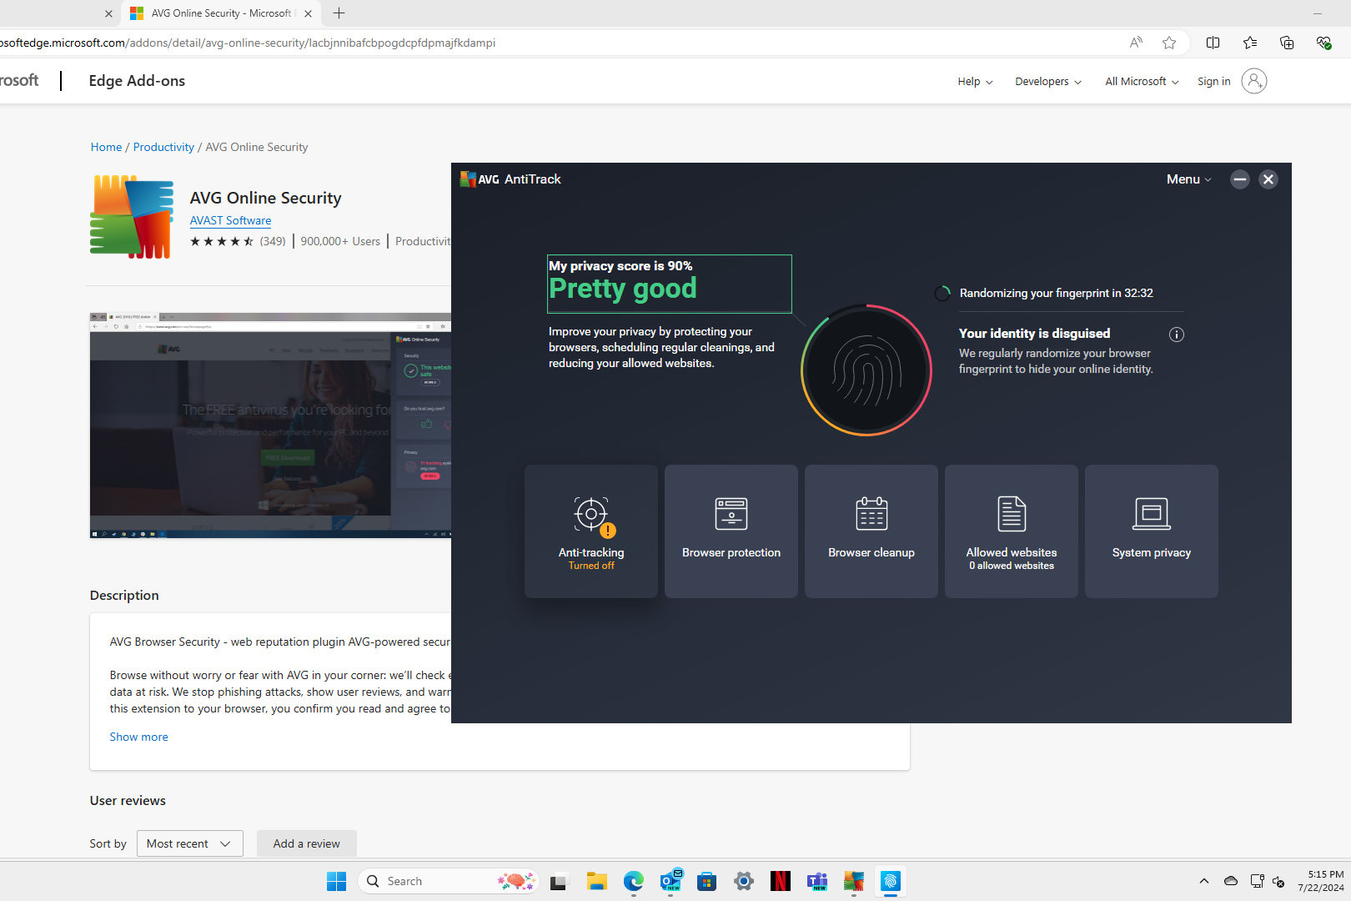The height and width of the screenshot is (901, 1351).
Task: Open the Favorites list icon in Edge toolbar
Action: (1250, 43)
